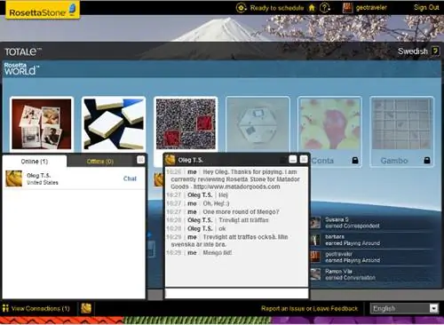The width and height of the screenshot is (444, 325).
Task: Switch to the Online (1) tab
Action: 35,162
